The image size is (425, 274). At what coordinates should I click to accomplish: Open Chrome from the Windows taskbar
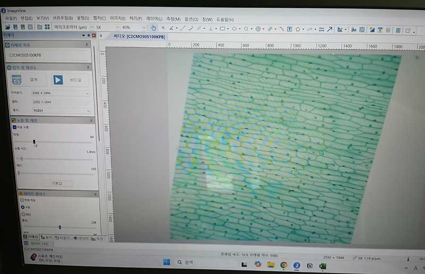pyautogui.click(x=284, y=264)
